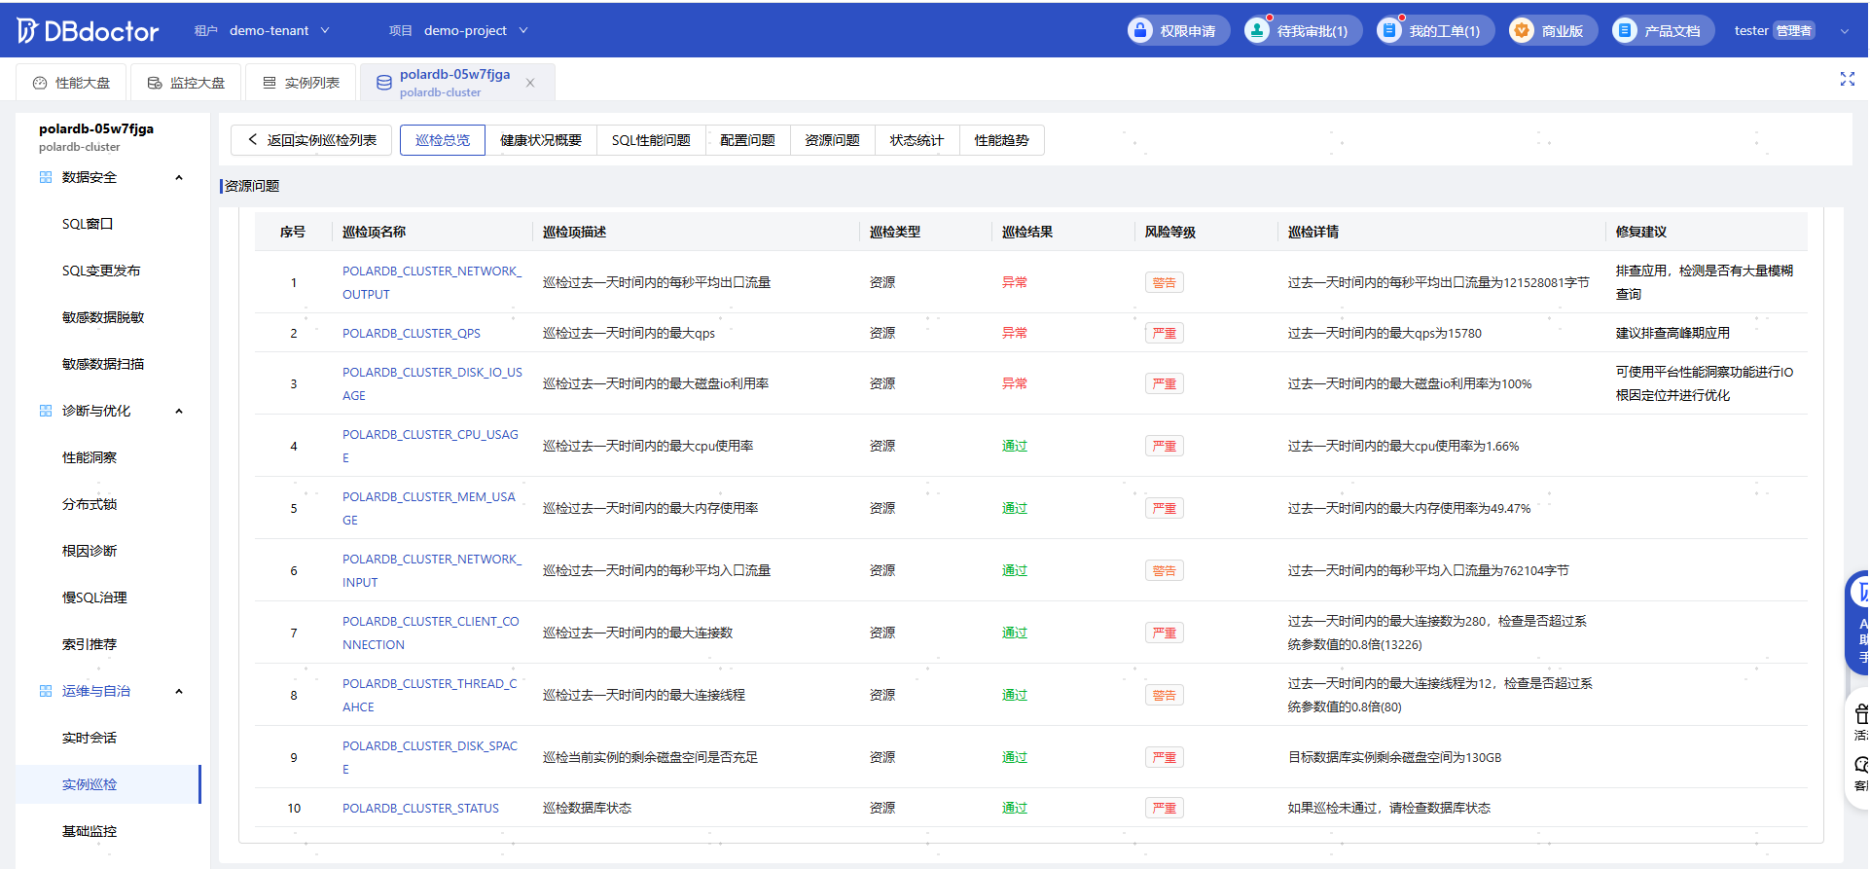Open the 权限申请 lock icon button
Viewport: 1870px width, 869px height.
[x=1140, y=31]
